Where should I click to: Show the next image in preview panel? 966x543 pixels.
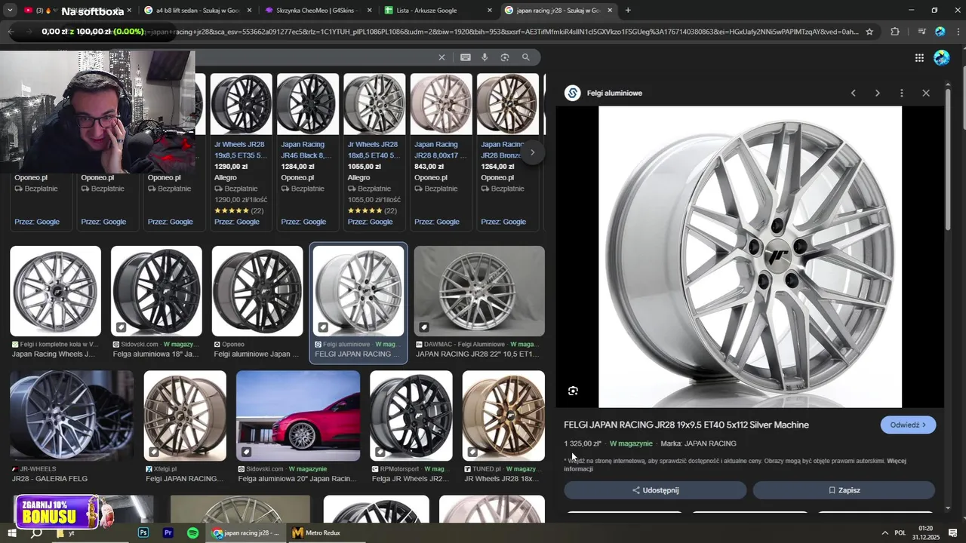pyautogui.click(x=877, y=93)
